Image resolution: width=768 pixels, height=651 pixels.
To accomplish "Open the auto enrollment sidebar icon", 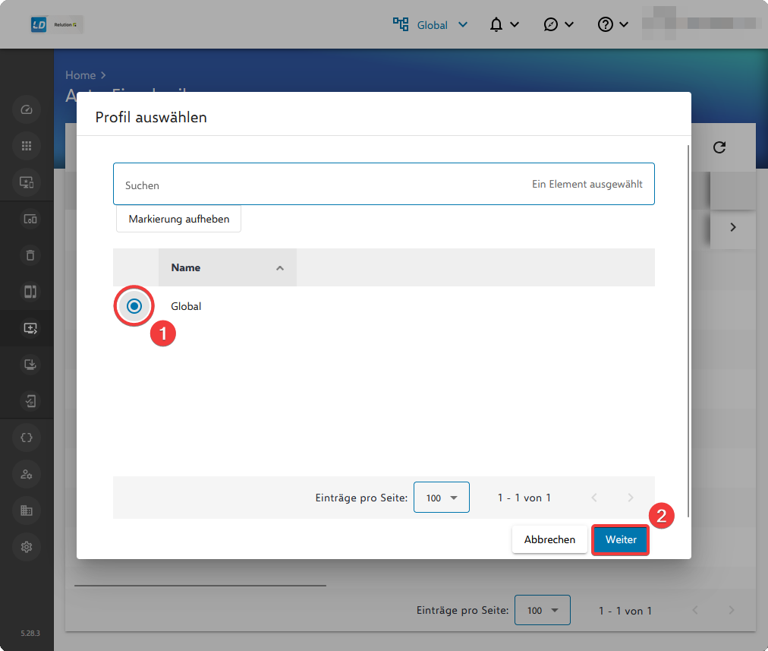I will 30,328.
